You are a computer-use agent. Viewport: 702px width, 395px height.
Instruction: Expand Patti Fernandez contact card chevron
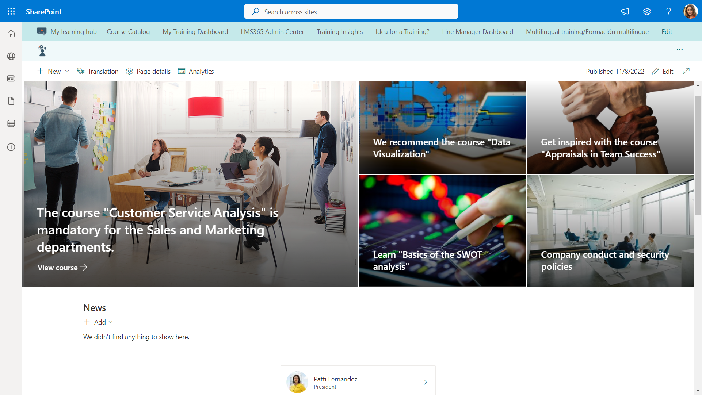pos(425,382)
